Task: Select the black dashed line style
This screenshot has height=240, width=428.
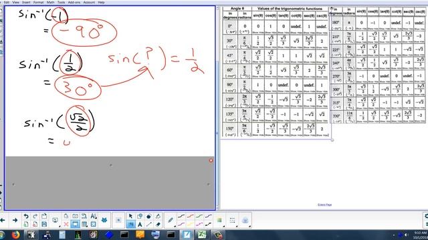Action: 208,224
